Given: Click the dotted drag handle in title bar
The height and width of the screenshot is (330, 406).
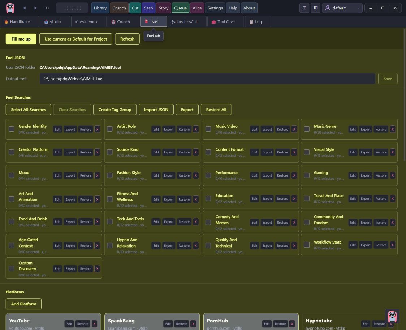Looking at the screenshot, I should point(72,8).
